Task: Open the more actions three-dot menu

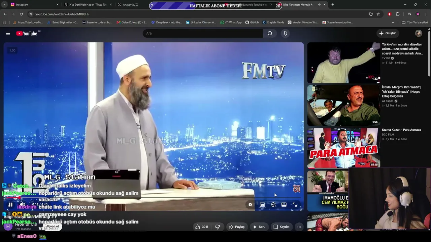Action: pos(299,227)
